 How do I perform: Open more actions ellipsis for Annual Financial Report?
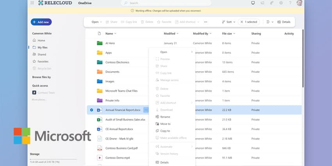point(146,110)
